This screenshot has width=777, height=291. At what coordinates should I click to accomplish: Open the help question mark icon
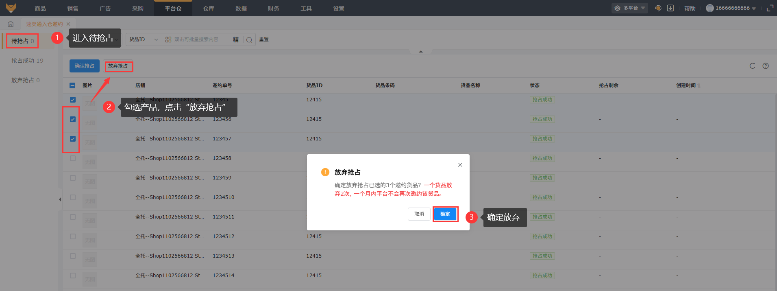[766, 66]
